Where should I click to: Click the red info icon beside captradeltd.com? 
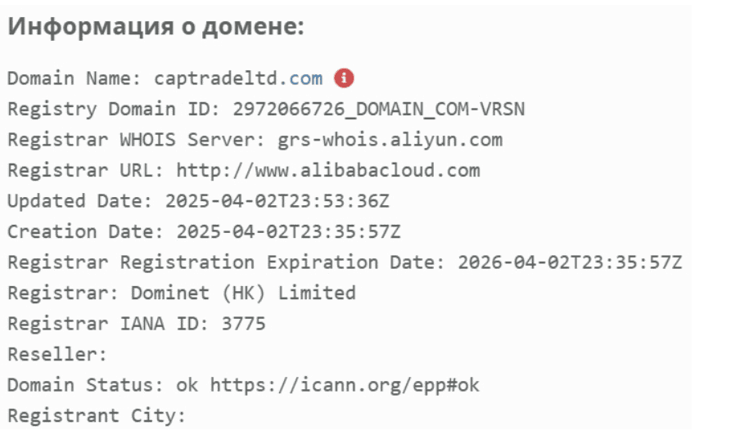[x=345, y=78]
